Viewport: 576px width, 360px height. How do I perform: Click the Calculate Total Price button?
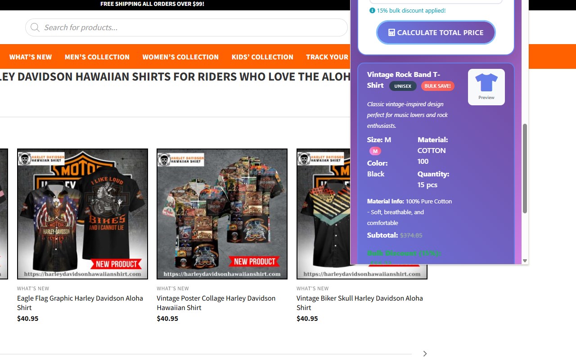(x=436, y=32)
